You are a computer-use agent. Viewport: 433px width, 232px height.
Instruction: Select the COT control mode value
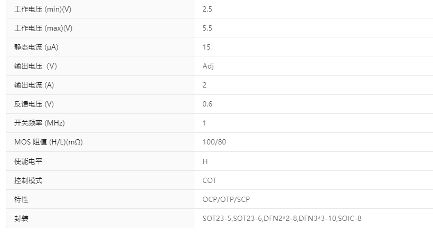[x=210, y=180]
